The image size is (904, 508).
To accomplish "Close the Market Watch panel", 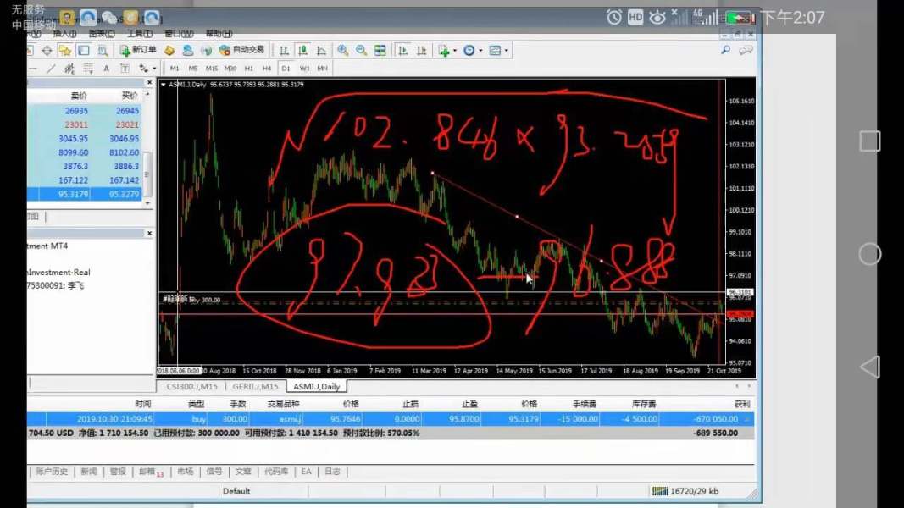I will [149, 83].
